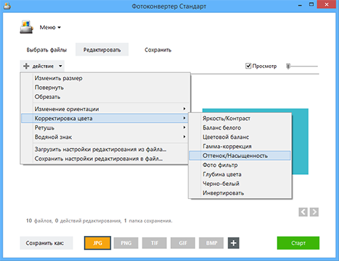Image resolution: width=339 pixels, height=261 pixels.
Task: Expand Корректировка цвета submenu
Action: [105, 119]
